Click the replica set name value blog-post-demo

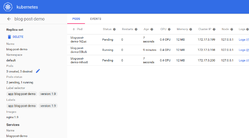(17, 49)
